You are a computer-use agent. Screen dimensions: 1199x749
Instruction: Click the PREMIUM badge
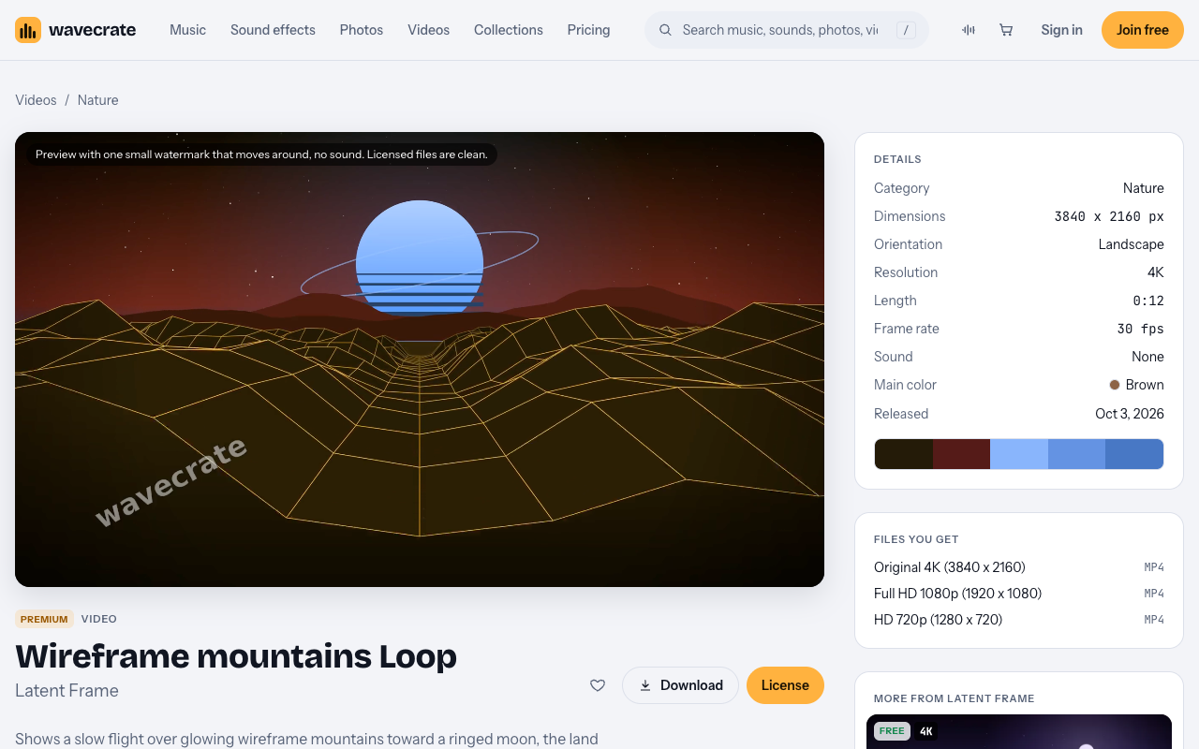pyautogui.click(x=44, y=619)
